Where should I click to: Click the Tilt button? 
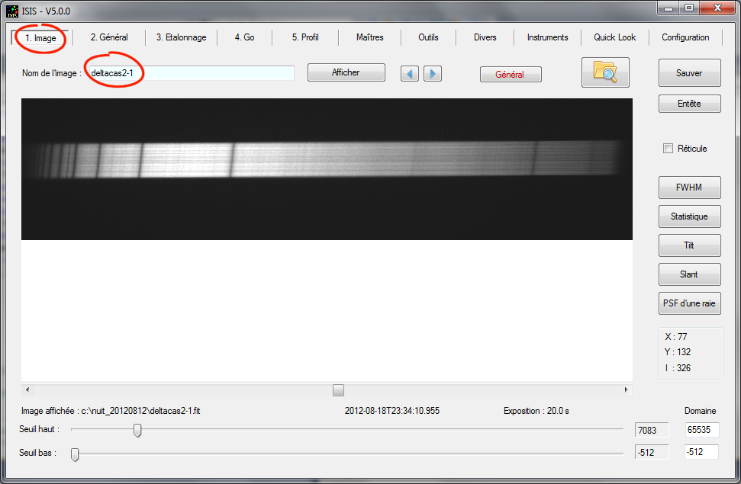click(690, 245)
